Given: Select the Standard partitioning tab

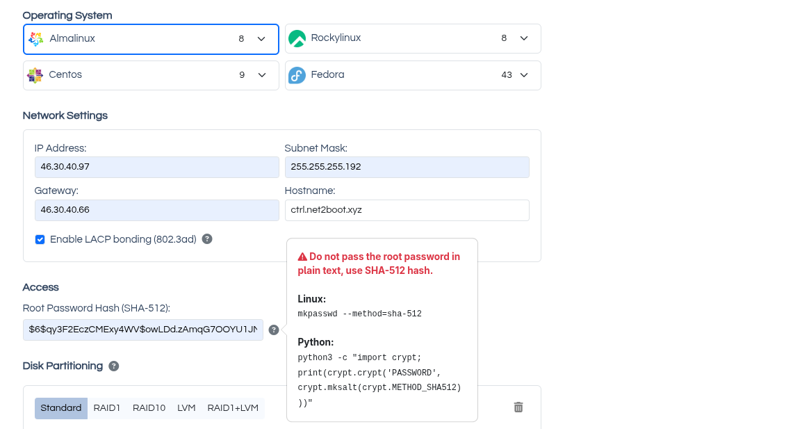Looking at the screenshot, I should pos(61,408).
